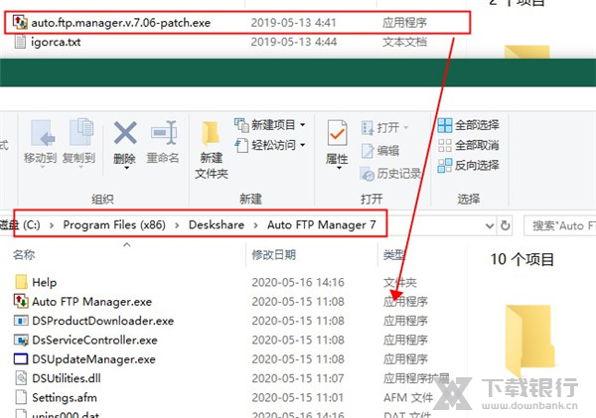This screenshot has width=596, height=418.
Task: Click the large folder preview thumbnail
Action: [529, 341]
